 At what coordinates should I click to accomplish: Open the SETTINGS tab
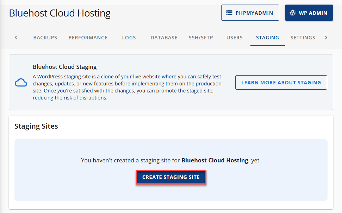click(x=303, y=38)
